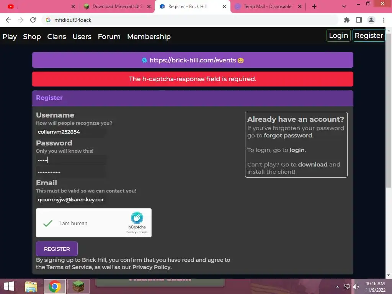Open the Play menu on Brick Hill
Screen dimensions: 392x294
pos(10,36)
